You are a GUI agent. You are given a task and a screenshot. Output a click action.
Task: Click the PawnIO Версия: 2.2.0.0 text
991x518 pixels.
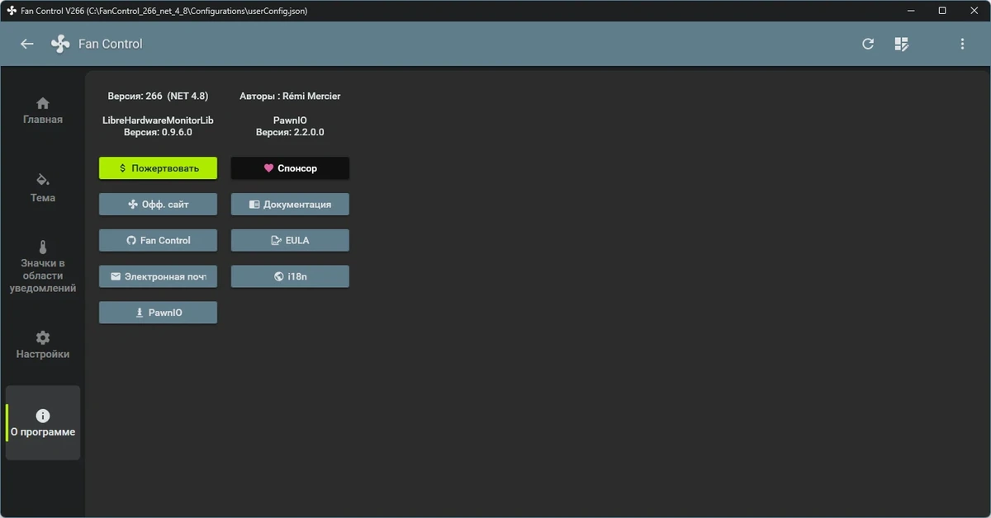click(x=290, y=126)
